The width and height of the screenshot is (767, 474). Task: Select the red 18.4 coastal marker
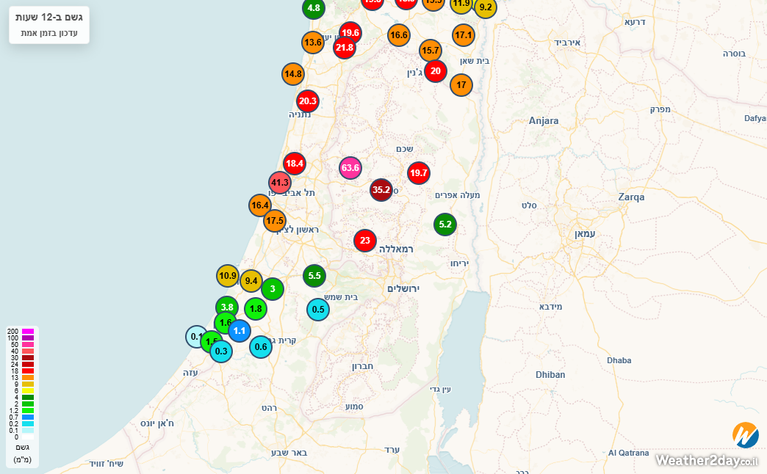295,164
